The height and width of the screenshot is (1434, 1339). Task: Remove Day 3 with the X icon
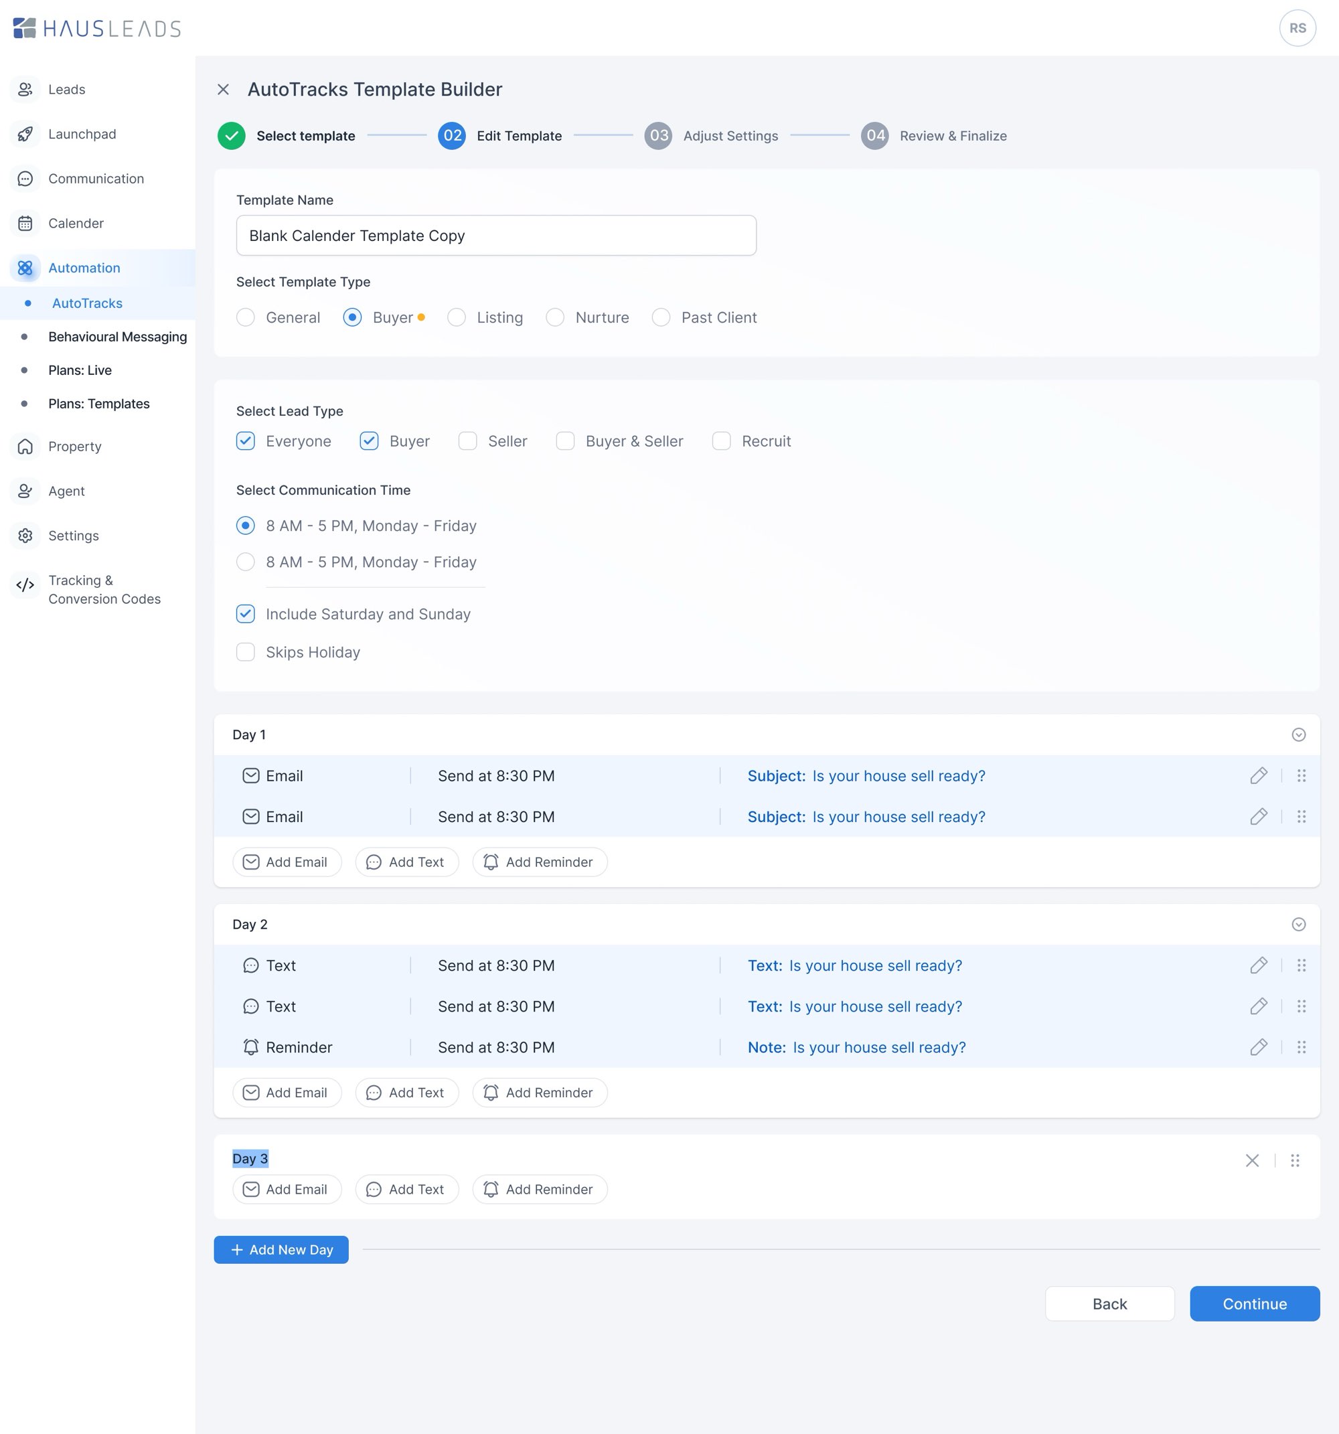(x=1252, y=1160)
